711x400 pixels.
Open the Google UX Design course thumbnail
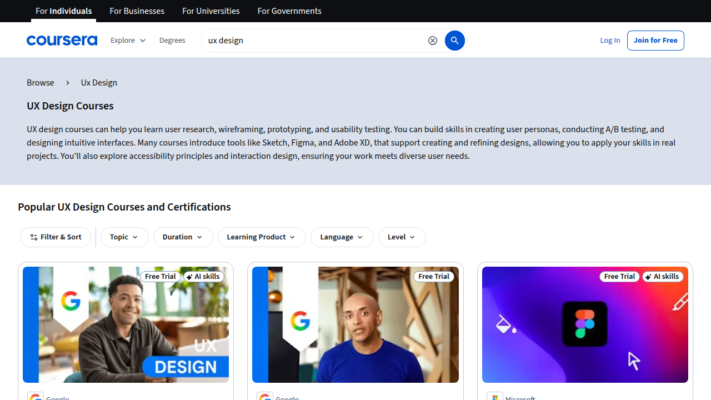click(126, 324)
